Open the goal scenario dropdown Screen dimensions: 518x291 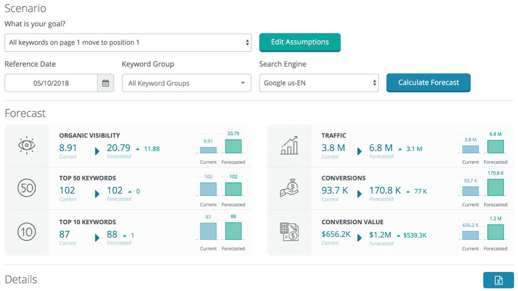(128, 43)
